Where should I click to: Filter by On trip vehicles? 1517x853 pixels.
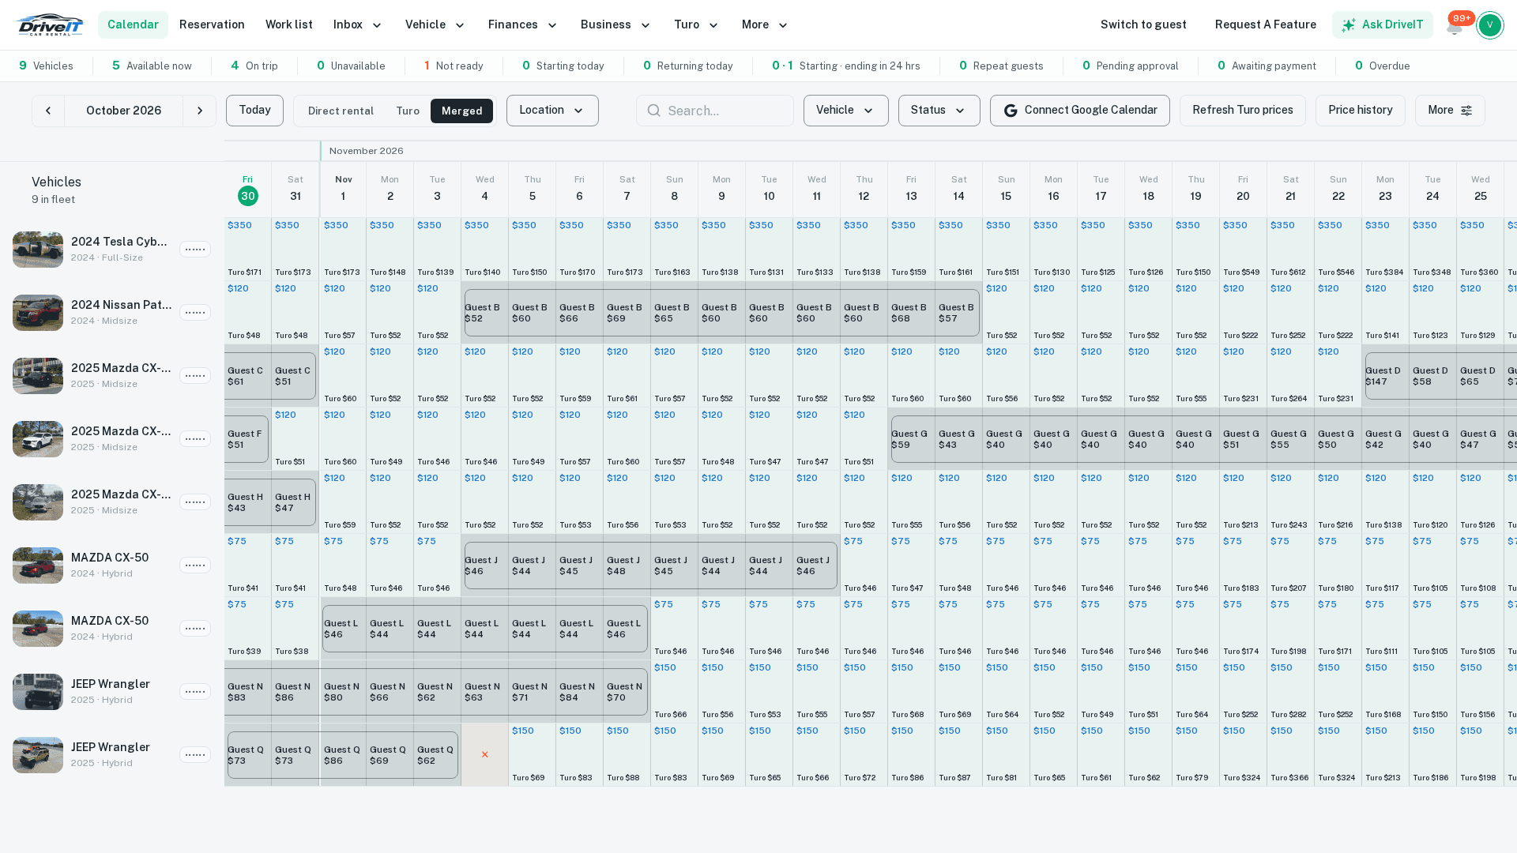tap(254, 66)
